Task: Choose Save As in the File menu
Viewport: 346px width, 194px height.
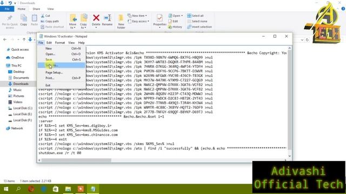Action: click(62, 65)
